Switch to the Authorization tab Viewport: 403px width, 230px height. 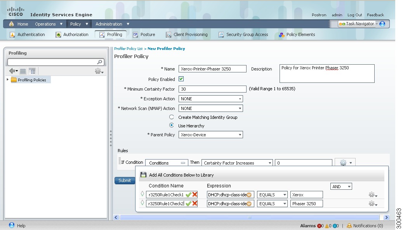coord(72,34)
